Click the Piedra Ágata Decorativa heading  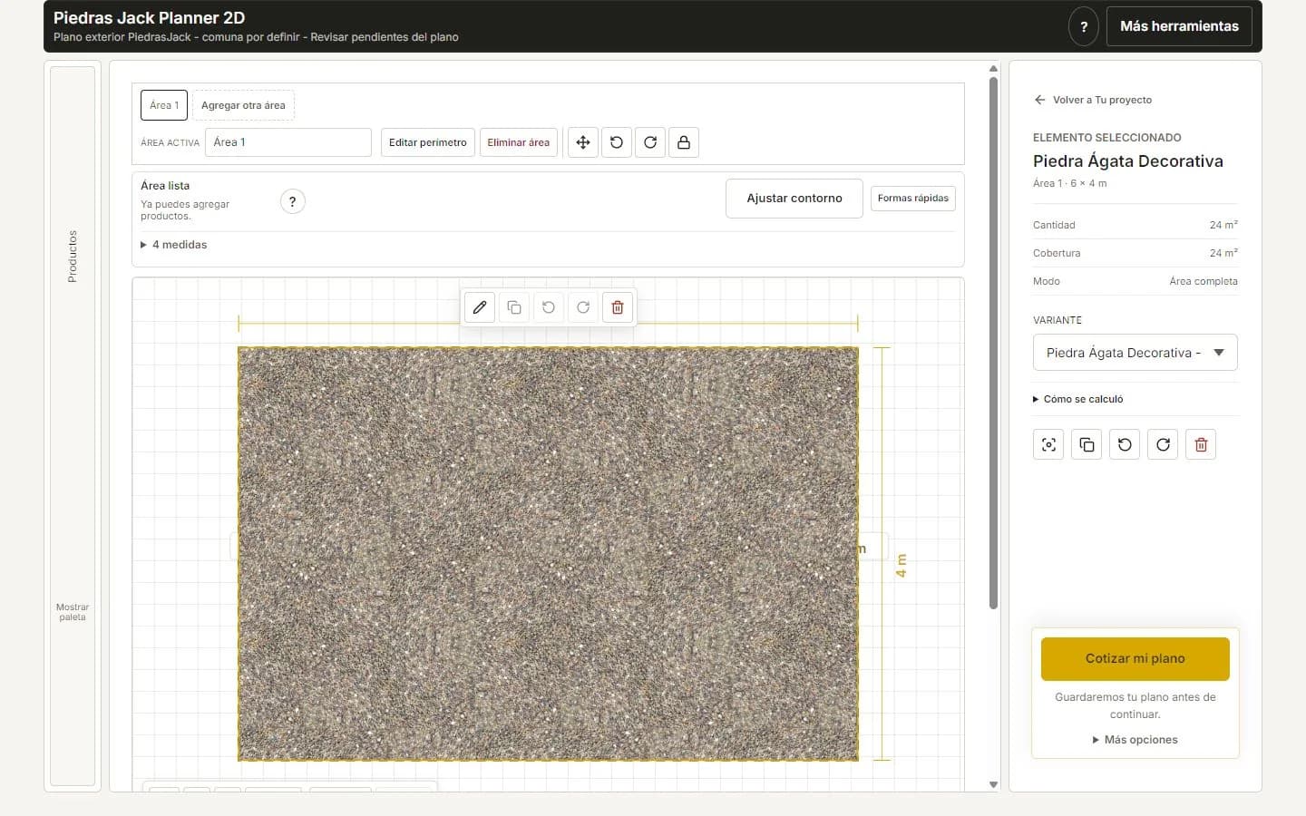(x=1128, y=161)
